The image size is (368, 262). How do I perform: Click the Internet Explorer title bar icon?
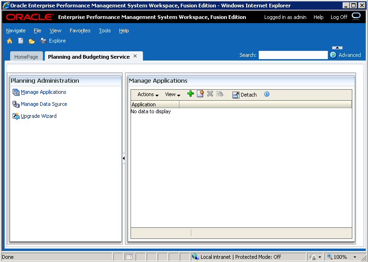point(6,5)
